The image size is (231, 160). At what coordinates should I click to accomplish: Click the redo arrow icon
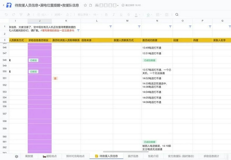[x=13, y=15]
